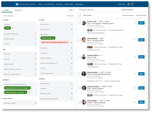Select Leticia Travieso's checkbox
This screenshot has width=152, height=113.
click(x=79, y=88)
